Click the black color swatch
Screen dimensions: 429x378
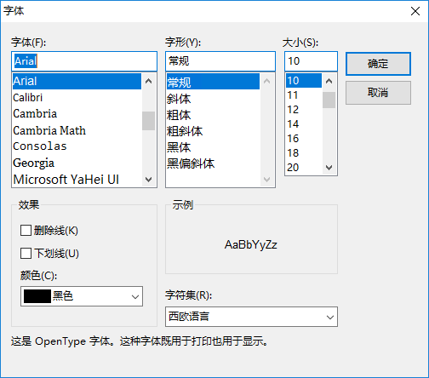[x=37, y=296]
